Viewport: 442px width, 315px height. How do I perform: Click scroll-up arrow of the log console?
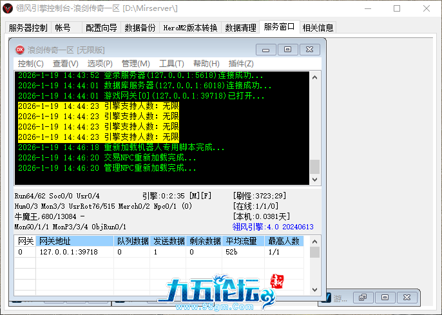coord(315,77)
